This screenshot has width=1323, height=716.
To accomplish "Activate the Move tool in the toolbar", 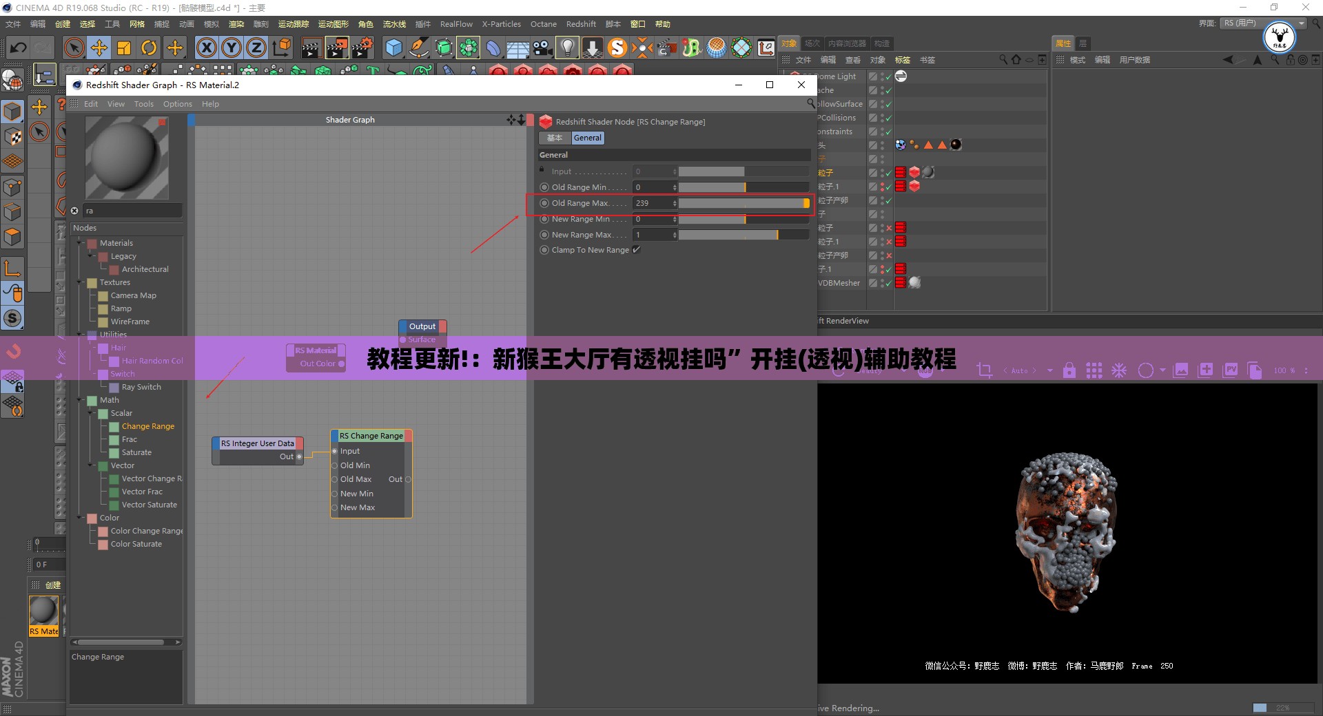I will pyautogui.click(x=99, y=48).
